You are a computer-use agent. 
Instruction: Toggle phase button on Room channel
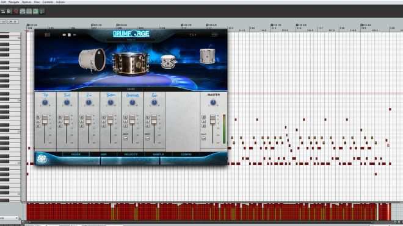148,125
